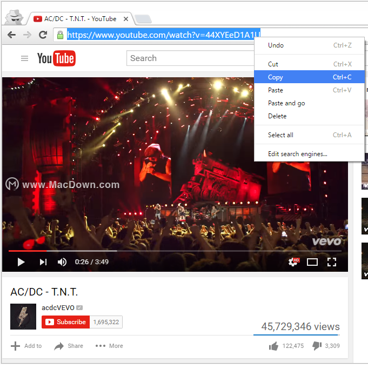Open video settings gear with HD badge
368x369 pixels.
pos(293,262)
